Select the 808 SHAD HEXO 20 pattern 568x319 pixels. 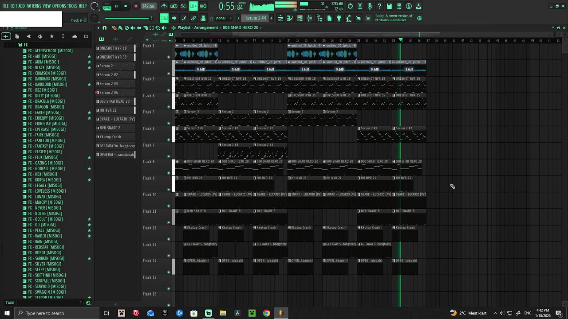(115, 101)
